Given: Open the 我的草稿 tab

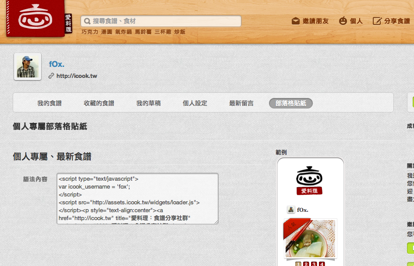Looking at the screenshot, I should click(149, 103).
